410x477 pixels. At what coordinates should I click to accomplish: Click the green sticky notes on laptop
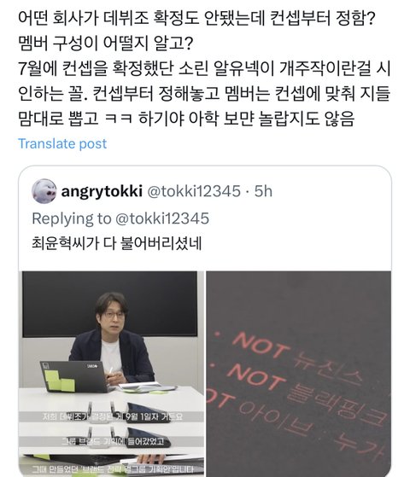pos(60,381)
